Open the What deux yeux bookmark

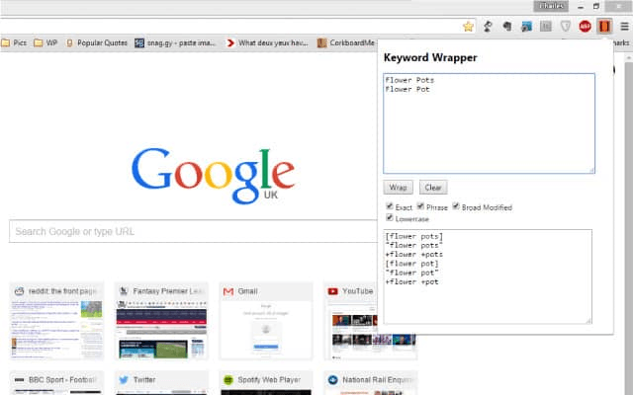[x=267, y=42]
